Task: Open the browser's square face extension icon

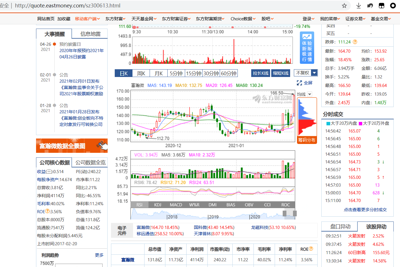Action: 381,6
